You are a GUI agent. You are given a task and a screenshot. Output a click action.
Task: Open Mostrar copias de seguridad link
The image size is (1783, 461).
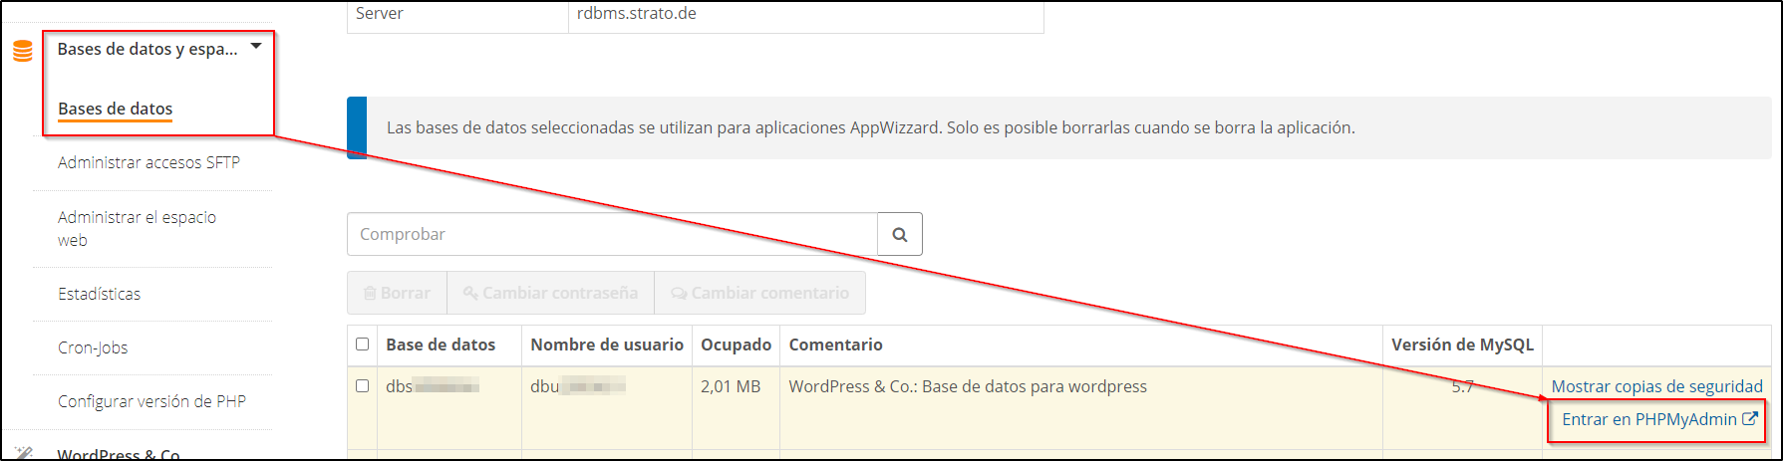(x=1656, y=386)
